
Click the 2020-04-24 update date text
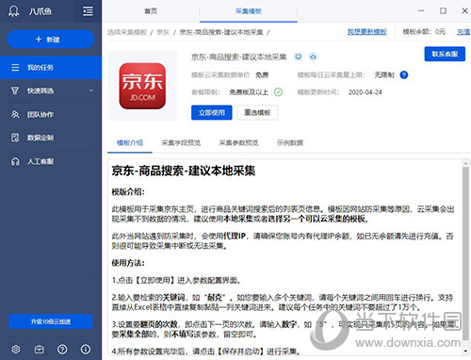coord(365,92)
